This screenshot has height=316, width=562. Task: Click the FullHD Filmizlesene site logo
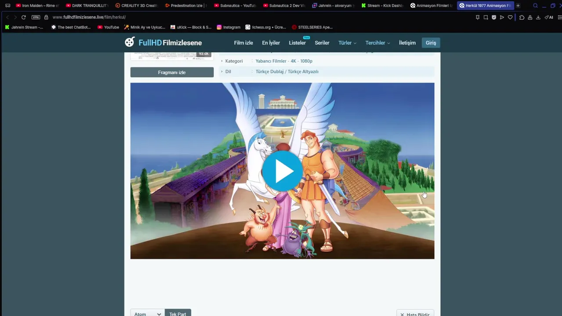coord(163,43)
